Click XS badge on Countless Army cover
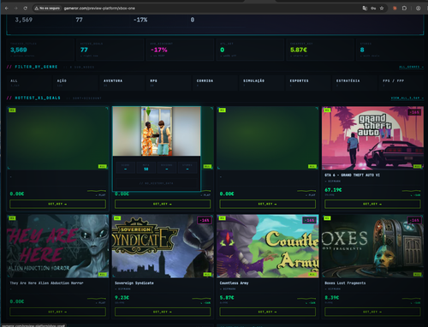The width and height of the screenshot is (428, 327). pos(222,218)
